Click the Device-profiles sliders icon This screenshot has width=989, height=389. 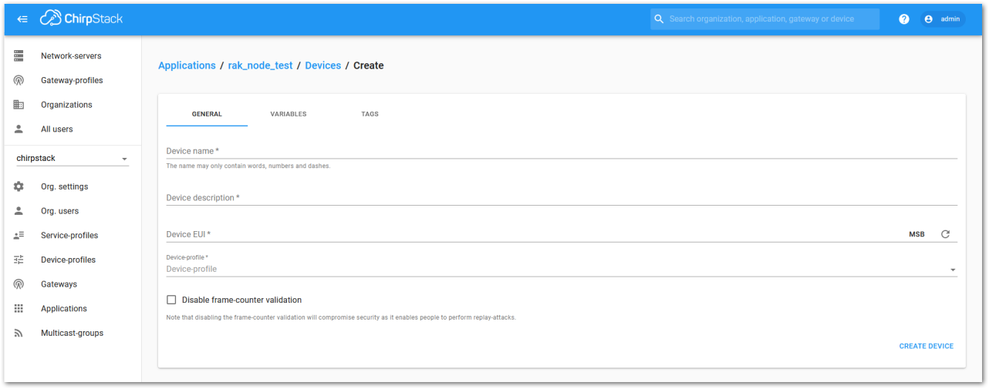coord(19,260)
